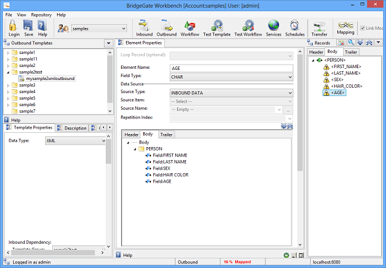Select mysample2xmloutbound template
This screenshot has height=268, width=386.
47,79
